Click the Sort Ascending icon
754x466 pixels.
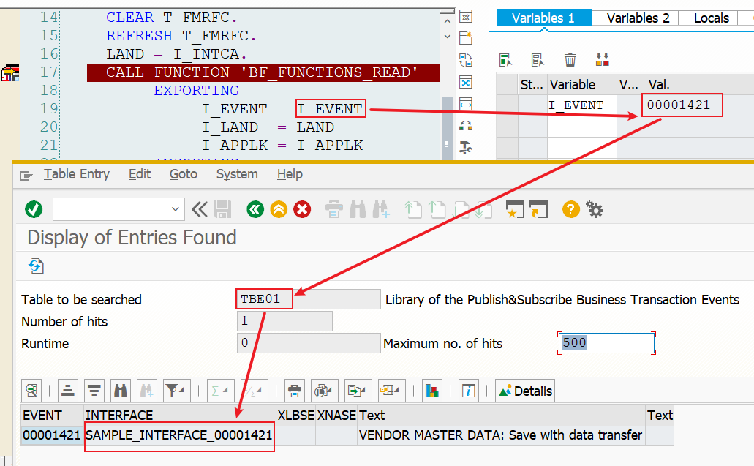coord(68,391)
